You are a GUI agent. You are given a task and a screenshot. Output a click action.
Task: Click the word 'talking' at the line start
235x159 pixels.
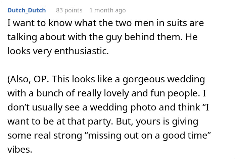coord(22,37)
